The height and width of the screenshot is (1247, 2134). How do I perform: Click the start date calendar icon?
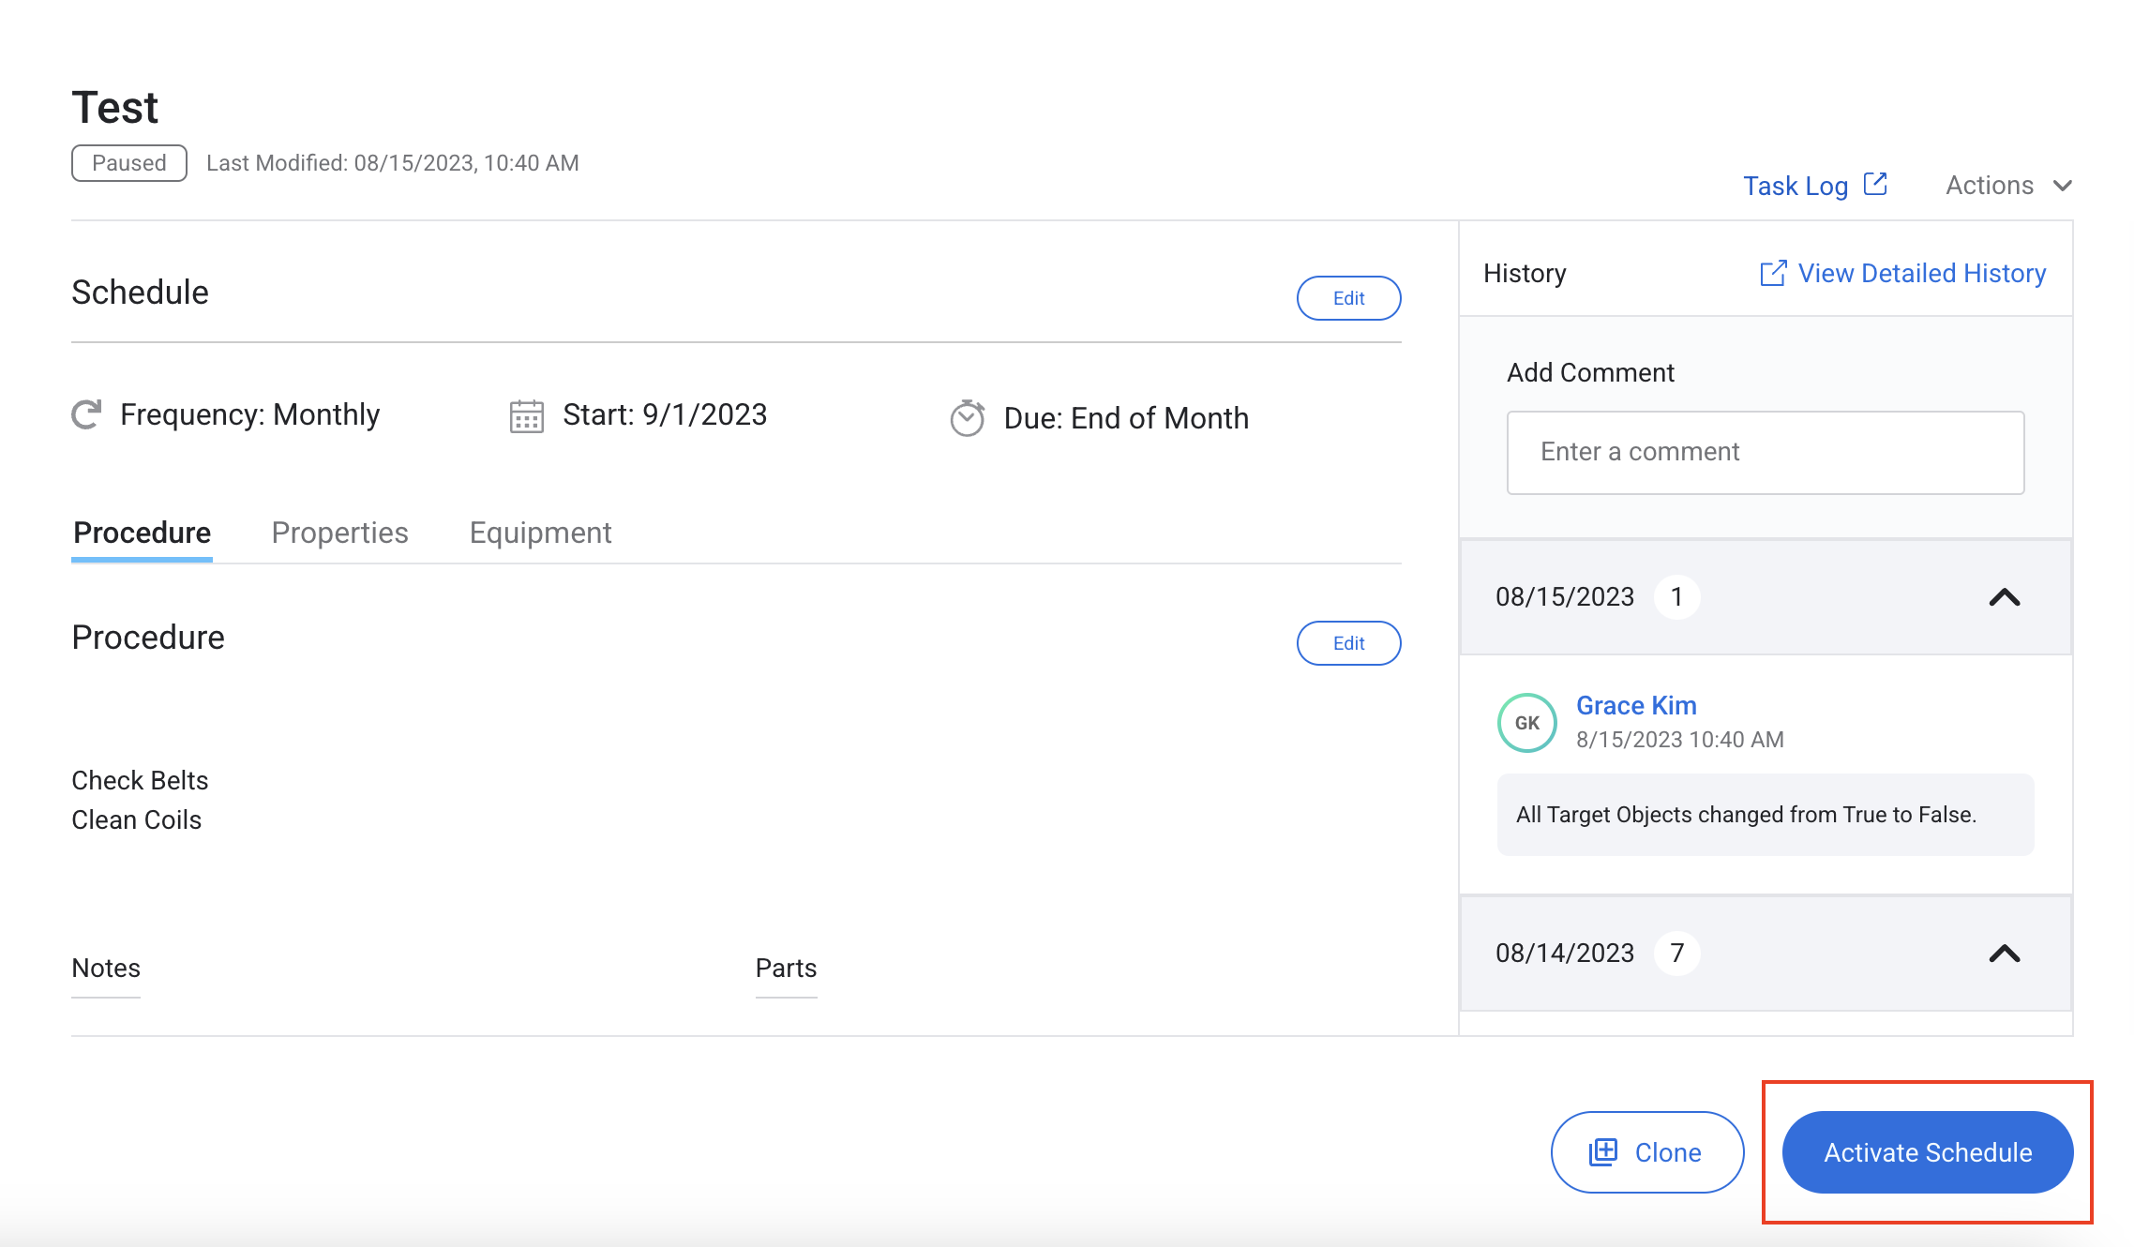coord(526,416)
